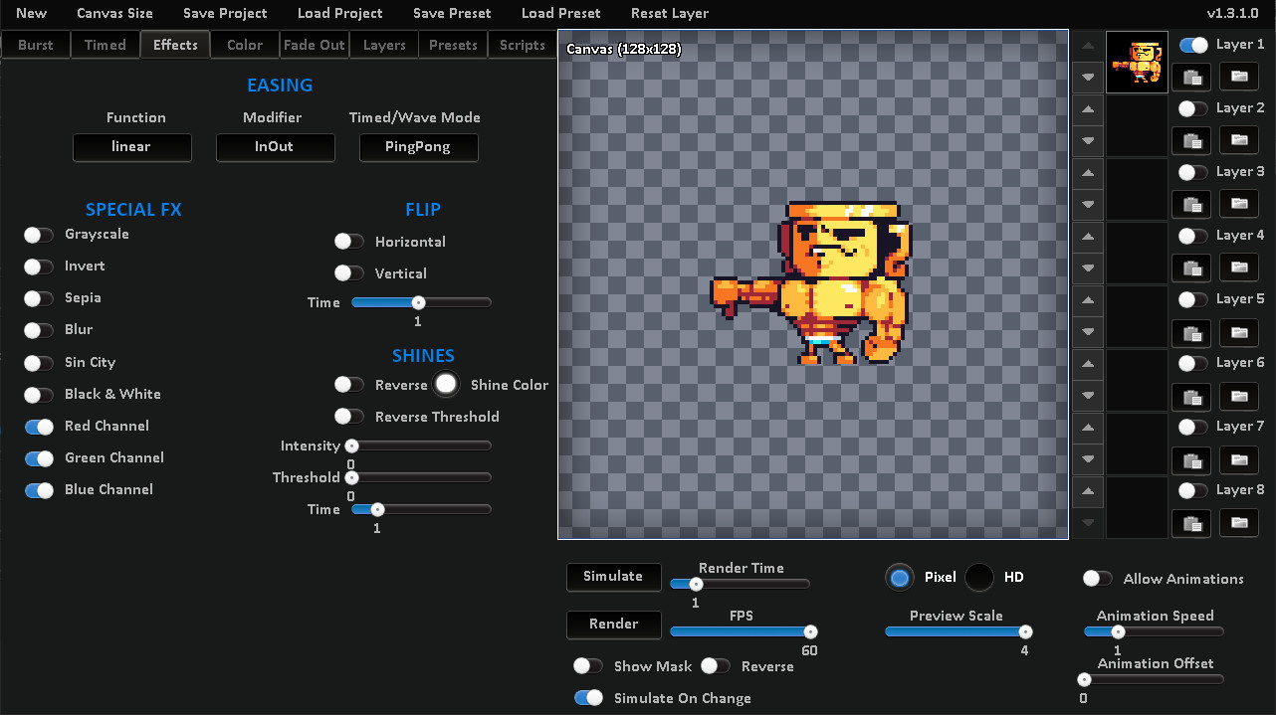Move Layer 2 up using the up arrow
Viewport: 1276px width, 715px height.
(x=1086, y=109)
